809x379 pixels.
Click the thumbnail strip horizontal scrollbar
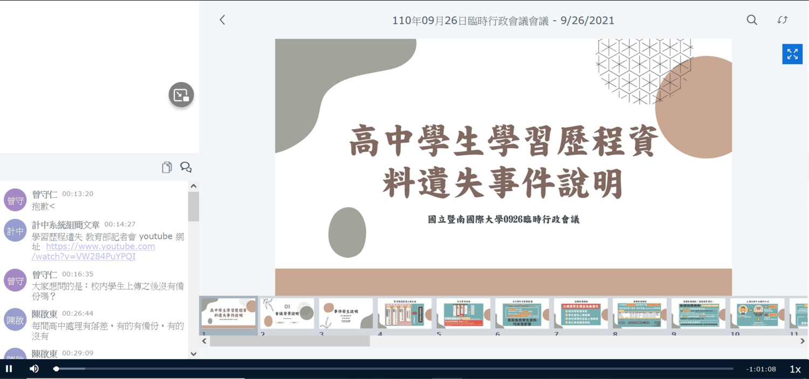tap(290, 341)
